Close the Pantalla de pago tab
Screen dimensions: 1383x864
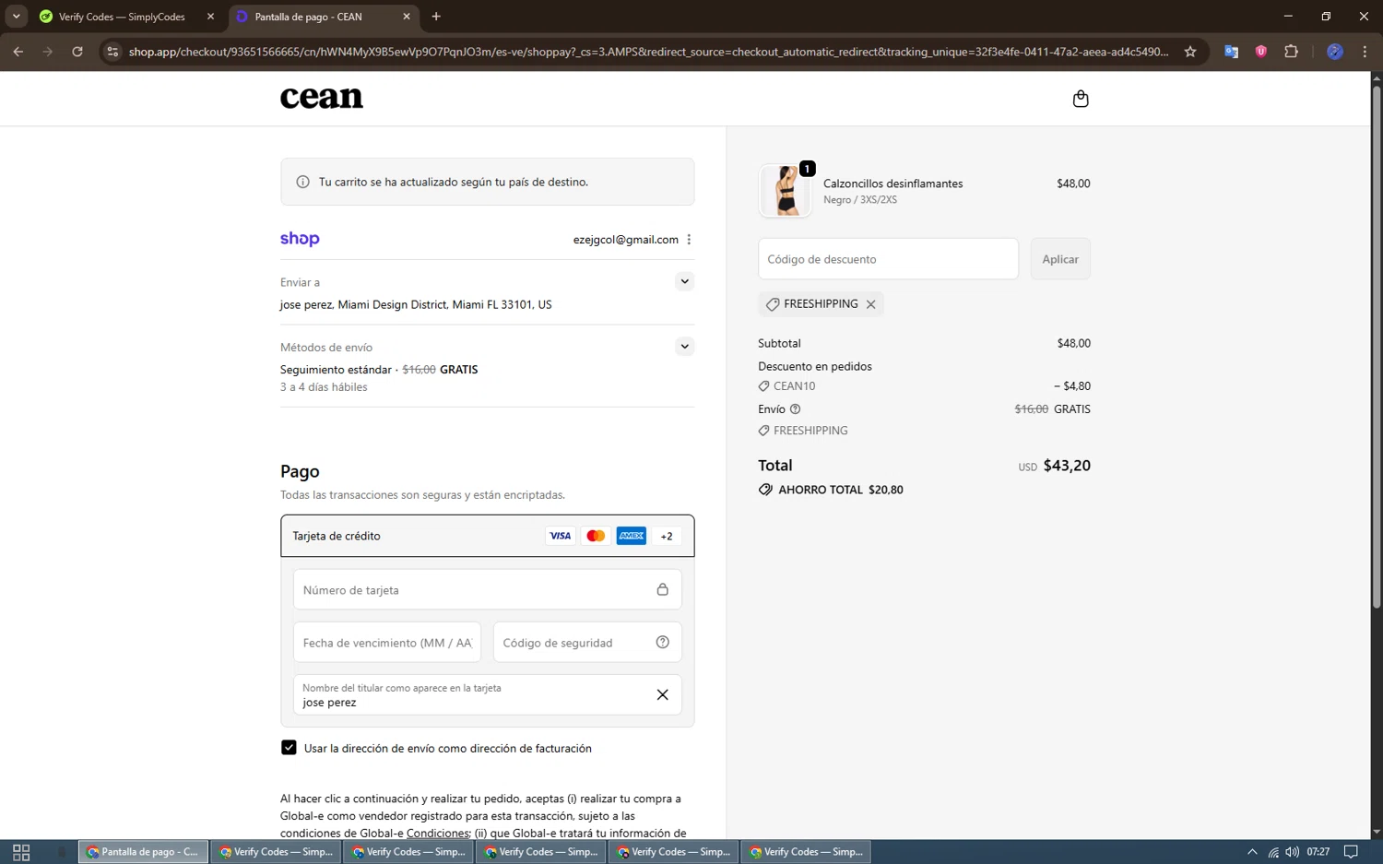pyautogui.click(x=407, y=17)
